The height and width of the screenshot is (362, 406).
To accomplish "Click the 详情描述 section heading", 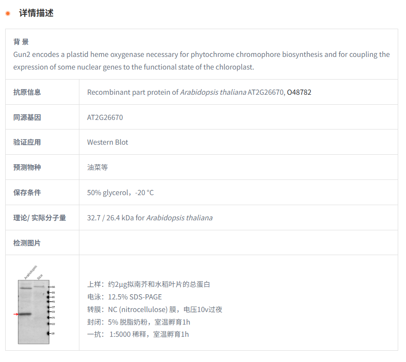I will point(36,13).
